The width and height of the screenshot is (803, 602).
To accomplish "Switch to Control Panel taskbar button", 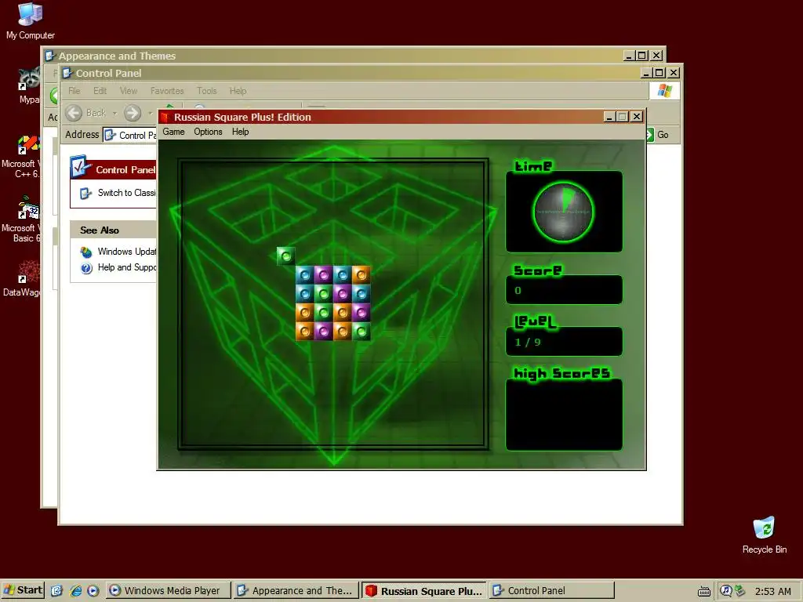I will tap(551, 591).
